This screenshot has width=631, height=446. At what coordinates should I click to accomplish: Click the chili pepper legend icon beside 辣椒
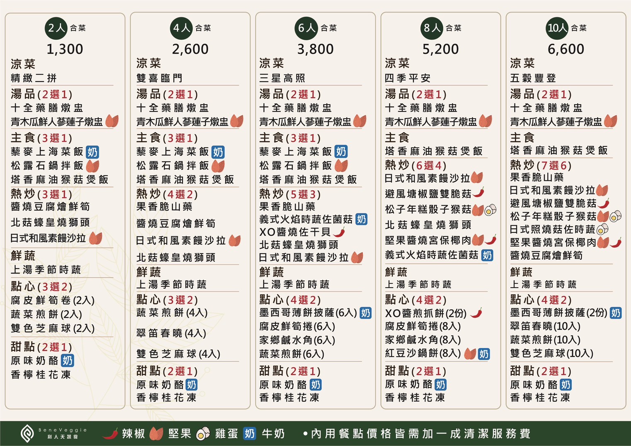coord(110,434)
